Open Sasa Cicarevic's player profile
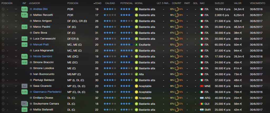The height and width of the screenshot is (113, 270). coord(42,86)
